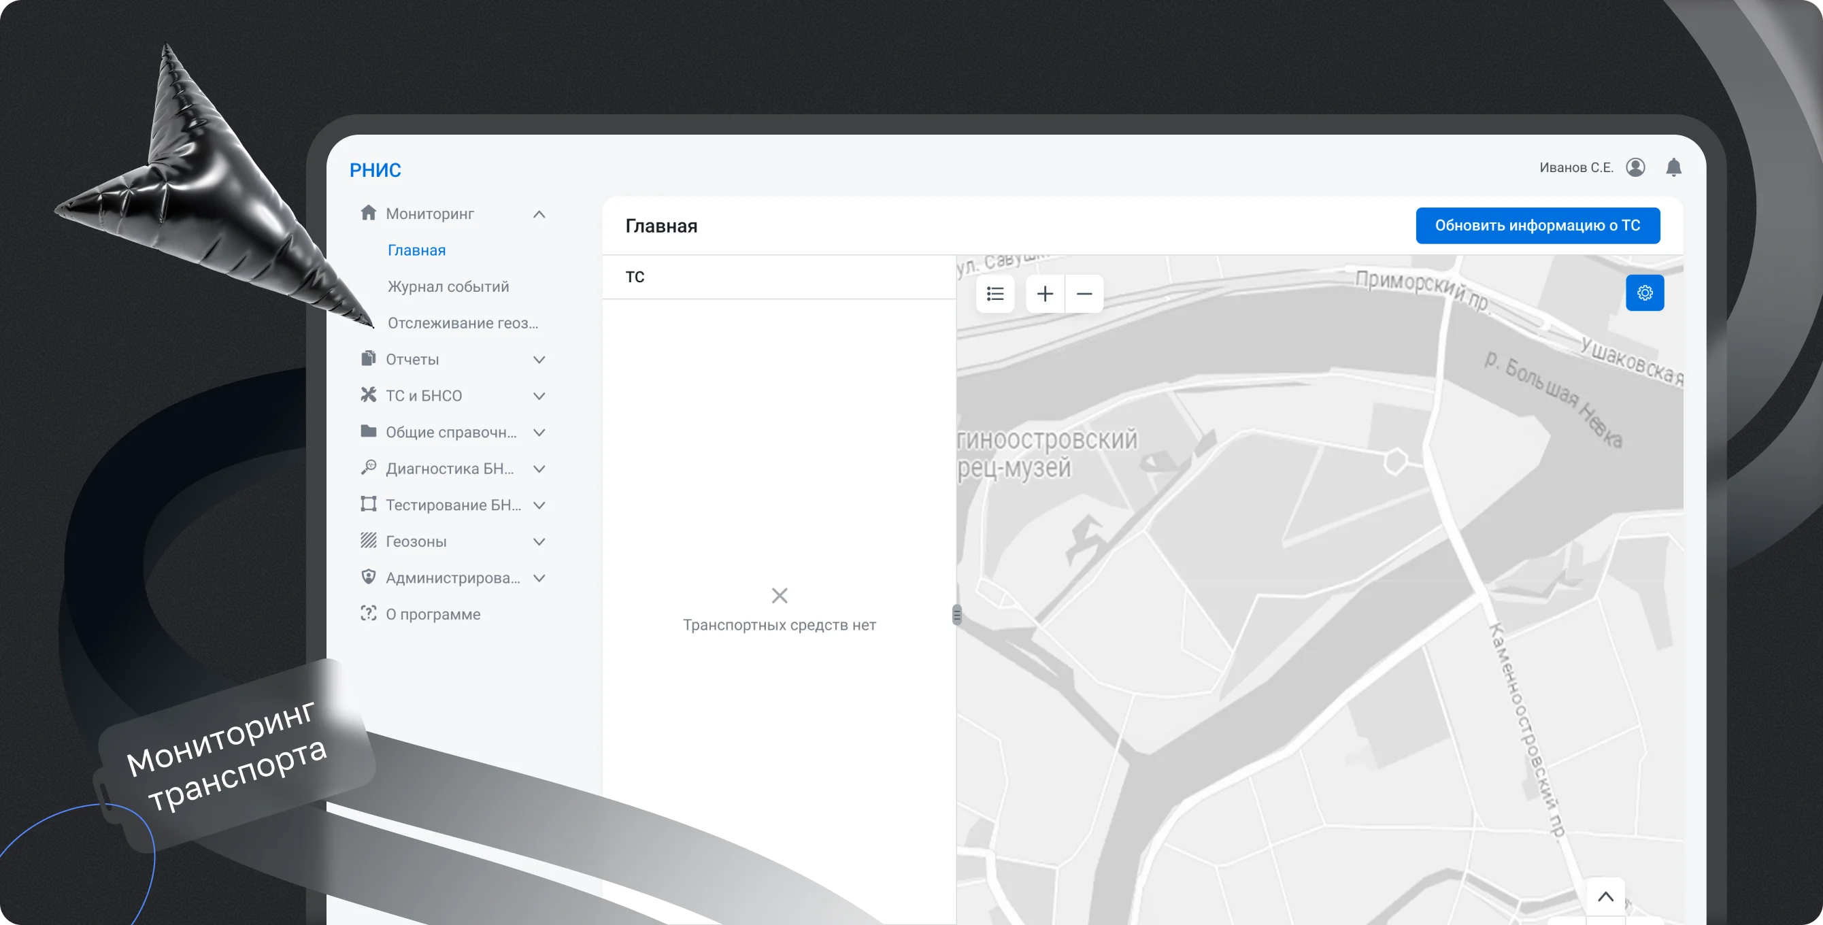Screen dimensions: 1823x925
Task: Open Журнал событий from the sidebar
Action: pyautogui.click(x=448, y=286)
